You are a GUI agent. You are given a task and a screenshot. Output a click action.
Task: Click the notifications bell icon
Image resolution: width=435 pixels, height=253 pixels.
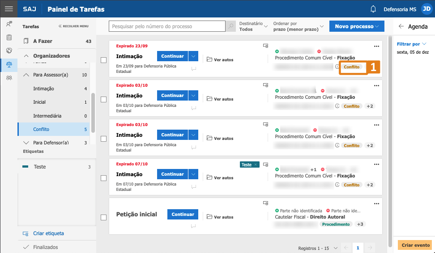[373, 9]
